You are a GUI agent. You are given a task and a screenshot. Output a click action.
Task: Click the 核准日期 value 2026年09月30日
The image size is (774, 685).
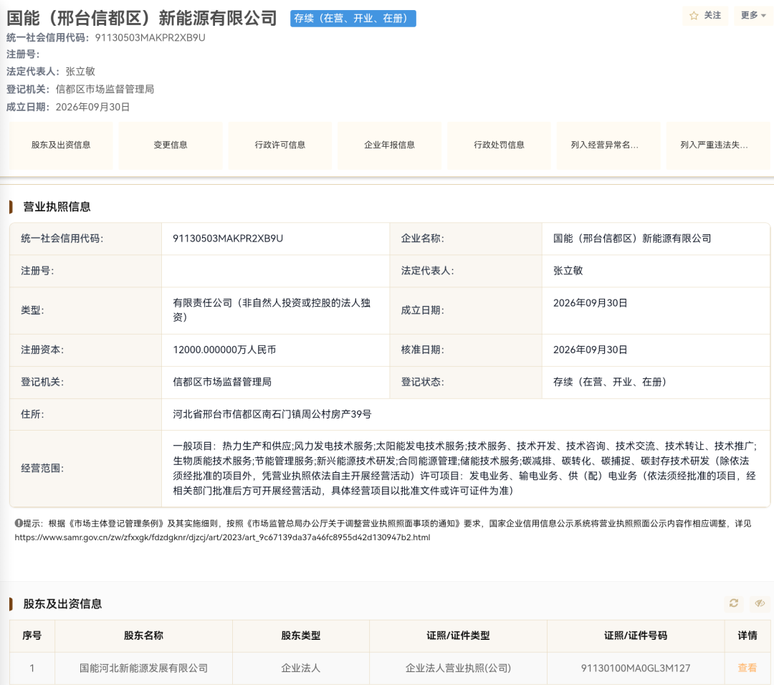[x=590, y=350]
